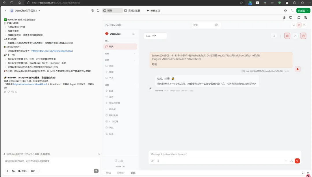Open the green 已部署 dropdown button
This screenshot has width=312, height=177.
coord(303,11)
